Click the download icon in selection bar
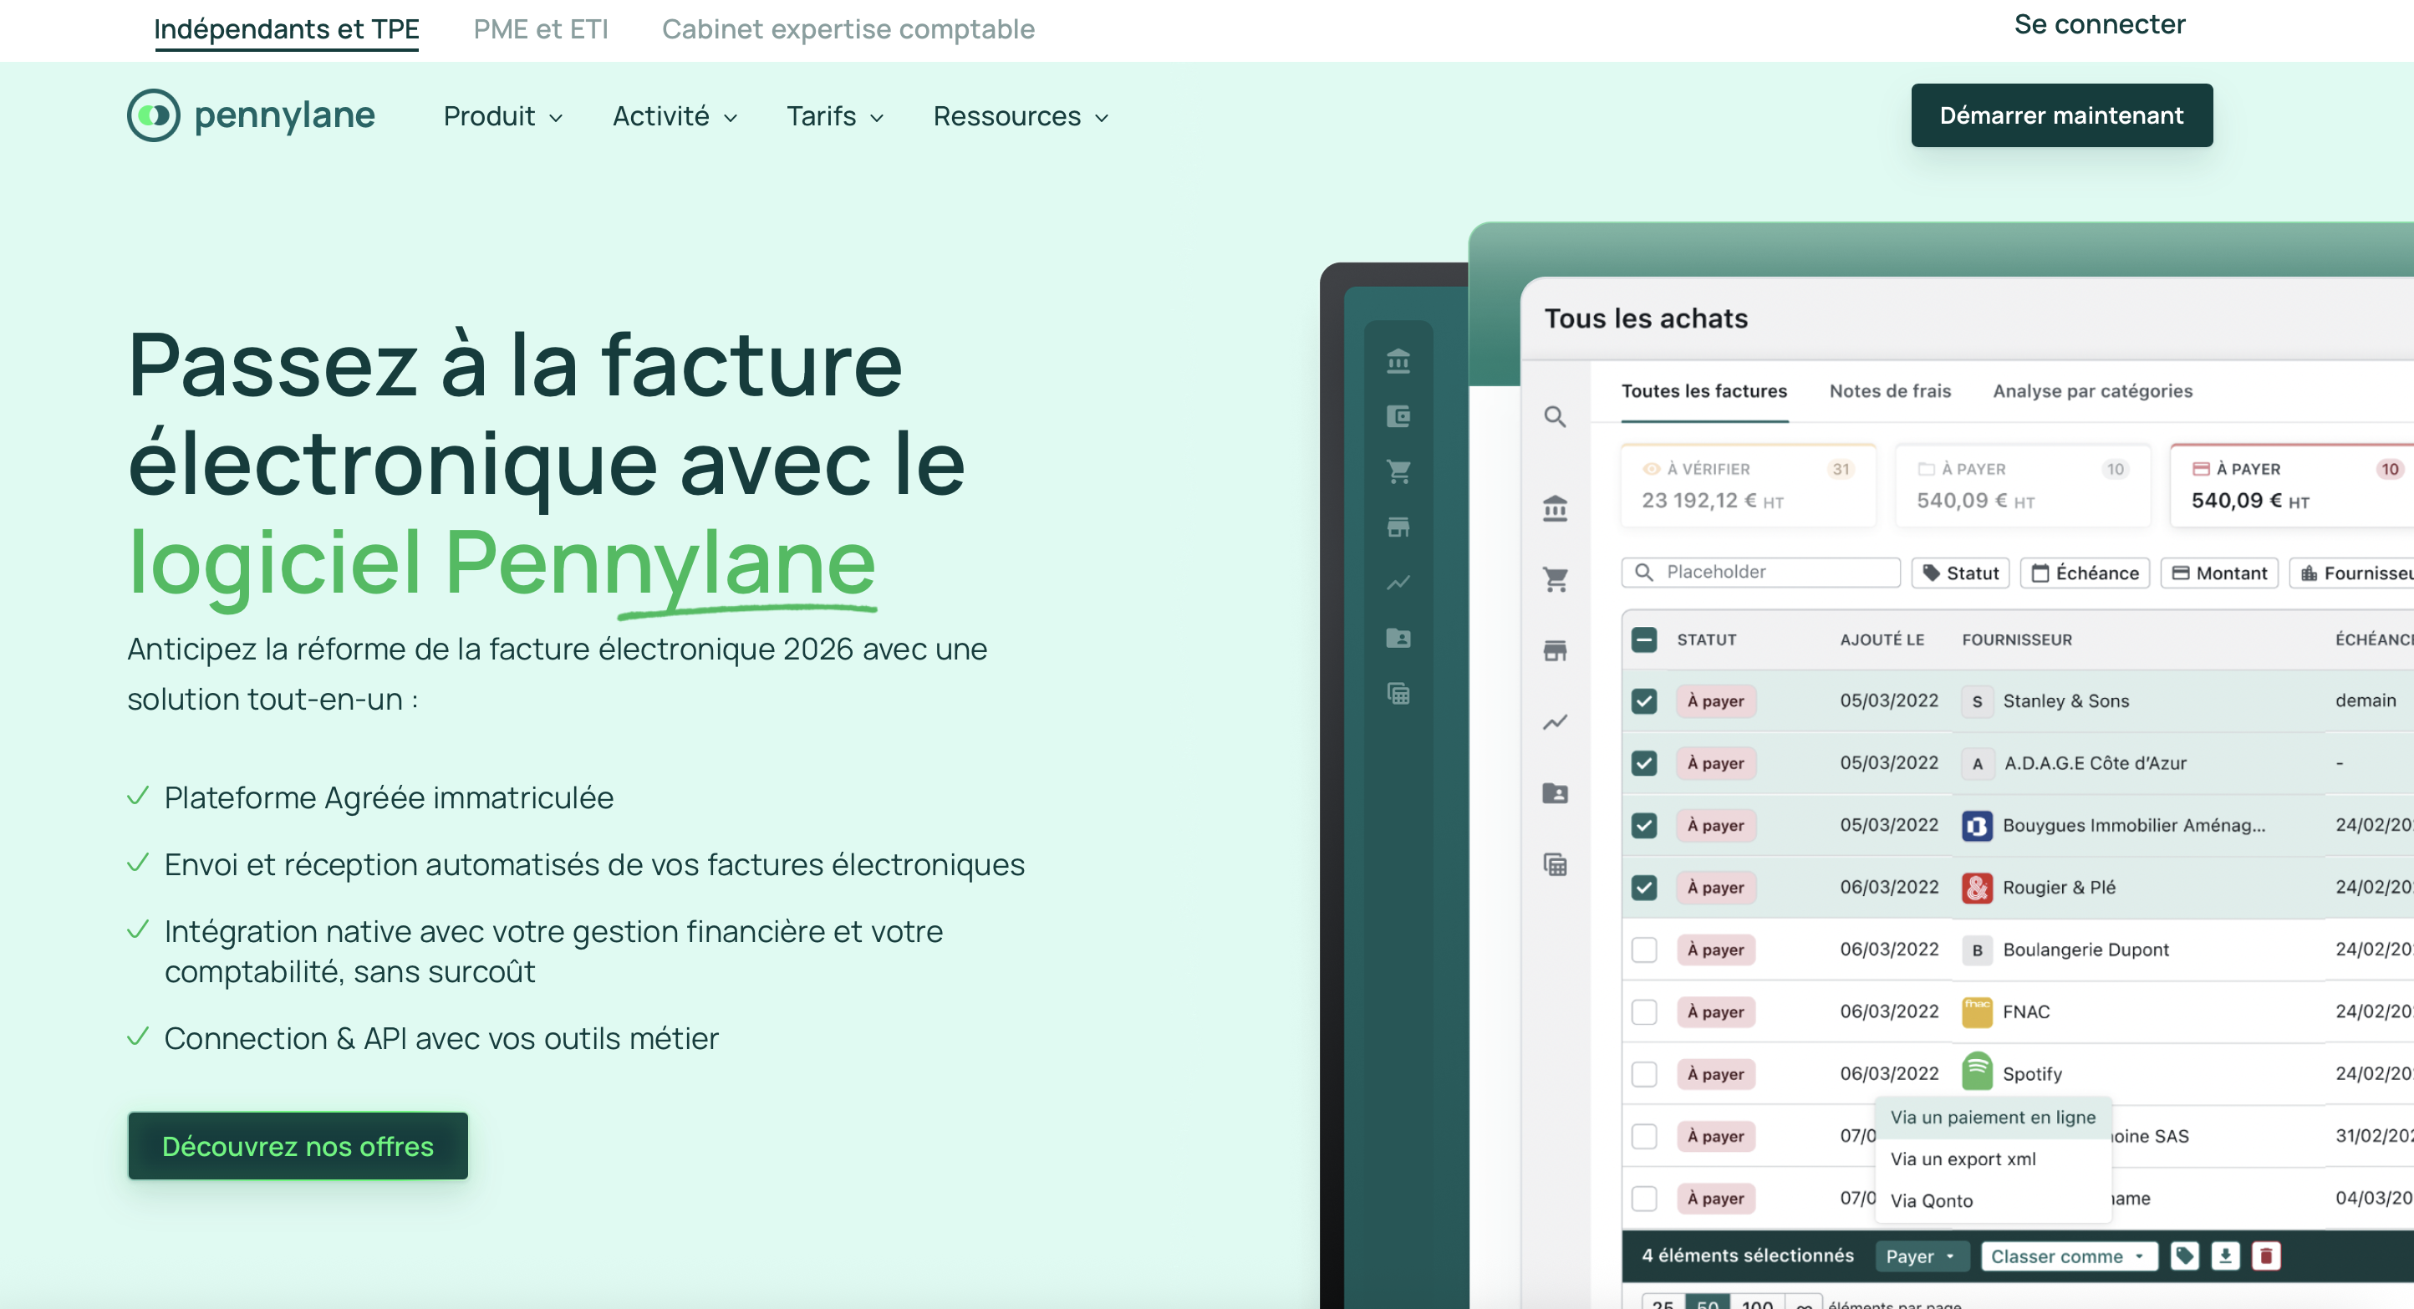The image size is (2414, 1309). pos(2225,1256)
